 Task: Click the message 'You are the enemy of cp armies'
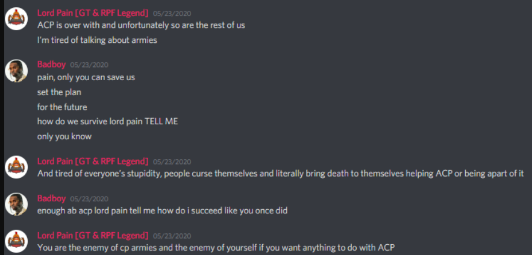(x=216, y=248)
